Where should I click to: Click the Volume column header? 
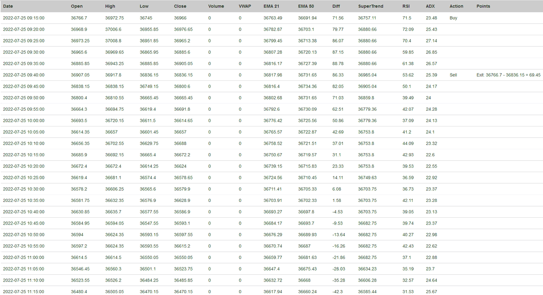pyautogui.click(x=216, y=6)
